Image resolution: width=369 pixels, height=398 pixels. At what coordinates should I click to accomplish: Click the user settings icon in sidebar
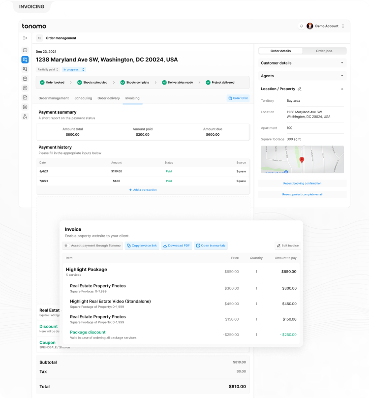coord(25,117)
